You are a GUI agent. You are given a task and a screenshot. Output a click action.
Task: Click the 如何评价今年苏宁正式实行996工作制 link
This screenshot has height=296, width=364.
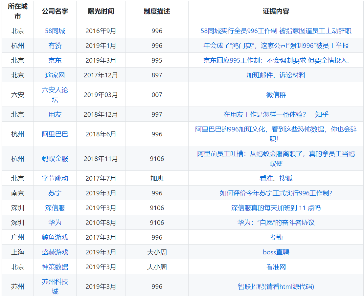pos(276,193)
